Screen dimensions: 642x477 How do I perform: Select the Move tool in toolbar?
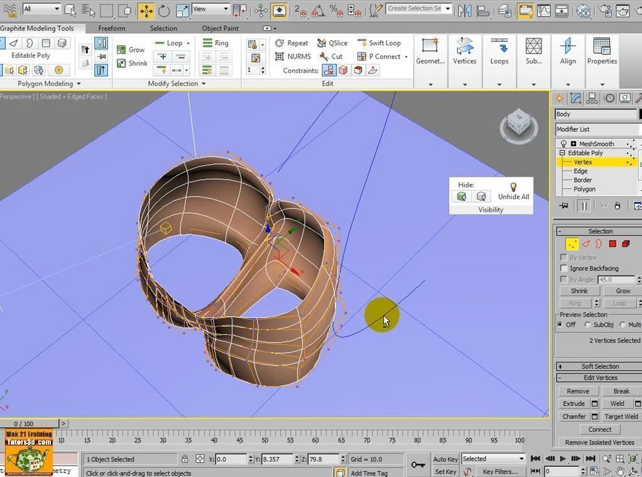point(146,10)
